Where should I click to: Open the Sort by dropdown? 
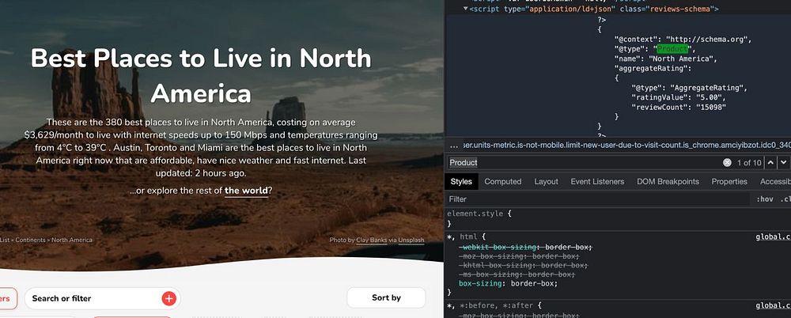pos(387,297)
